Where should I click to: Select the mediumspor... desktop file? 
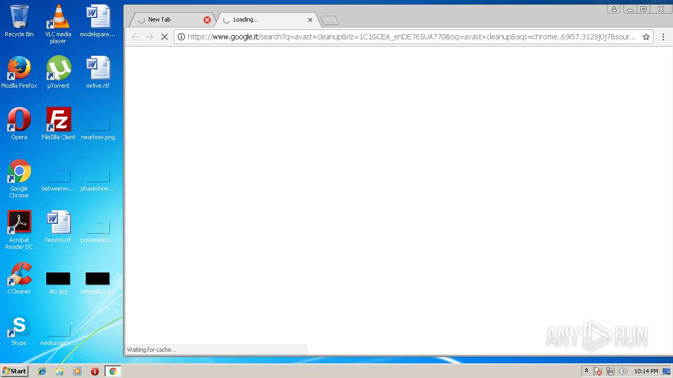coord(58,335)
